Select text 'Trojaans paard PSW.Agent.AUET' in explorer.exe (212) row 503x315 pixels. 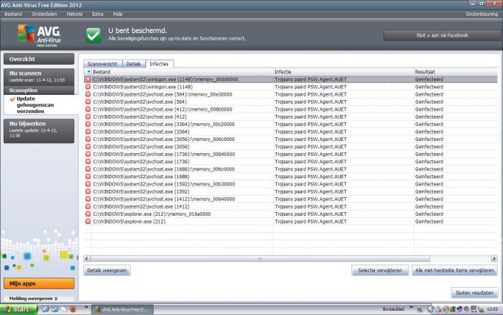click(310, 222)
